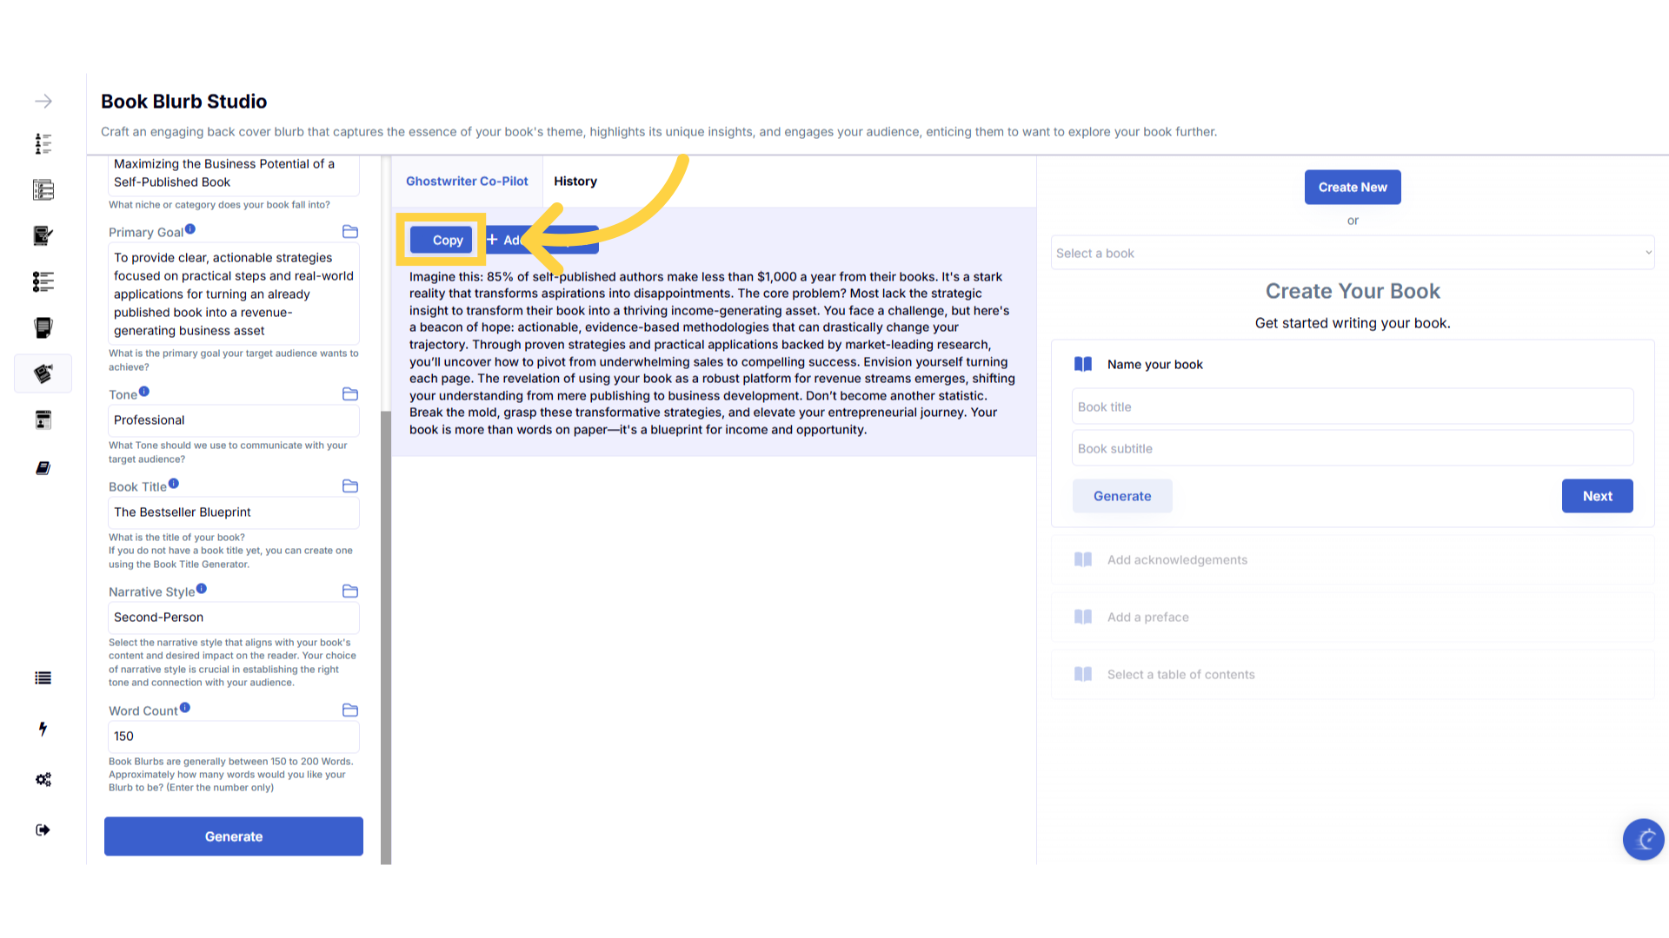Click the Create New button
This screenshot has width=1669, height=938.
pos(1352,188)
